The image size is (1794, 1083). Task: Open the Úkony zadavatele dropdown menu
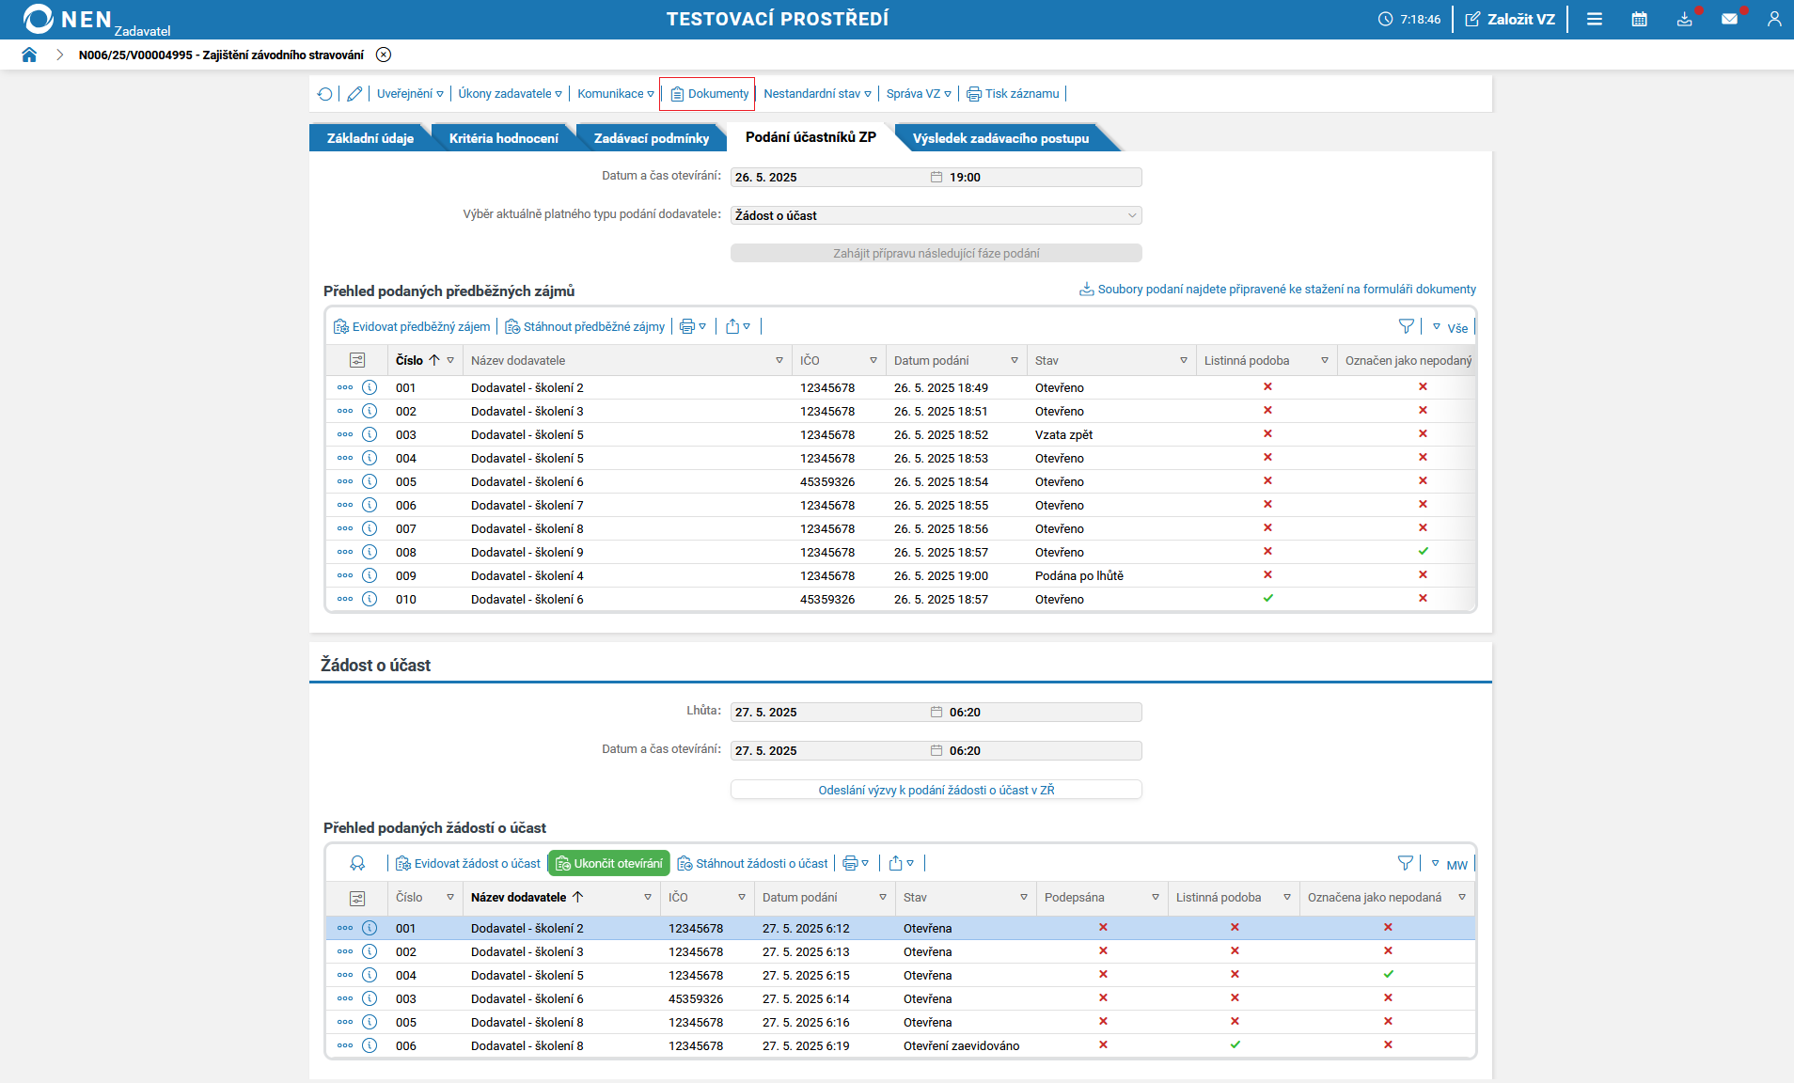coord(511,94)
